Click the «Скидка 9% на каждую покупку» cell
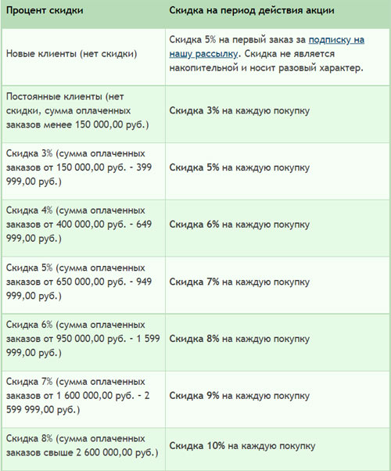391x471 pixels. tap(278, 399)
